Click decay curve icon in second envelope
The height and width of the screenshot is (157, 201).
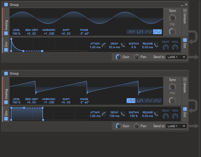point(123,114)
